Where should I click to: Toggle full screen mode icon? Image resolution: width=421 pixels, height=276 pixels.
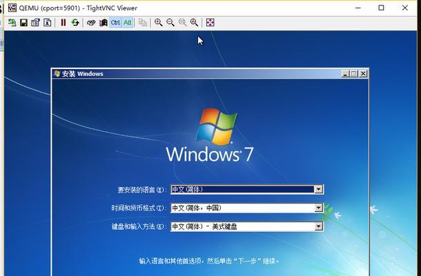tap(210, 23)
